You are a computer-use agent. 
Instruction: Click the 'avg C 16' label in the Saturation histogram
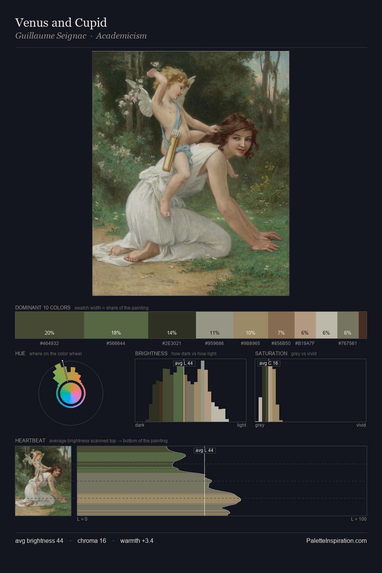pos(269,363)
